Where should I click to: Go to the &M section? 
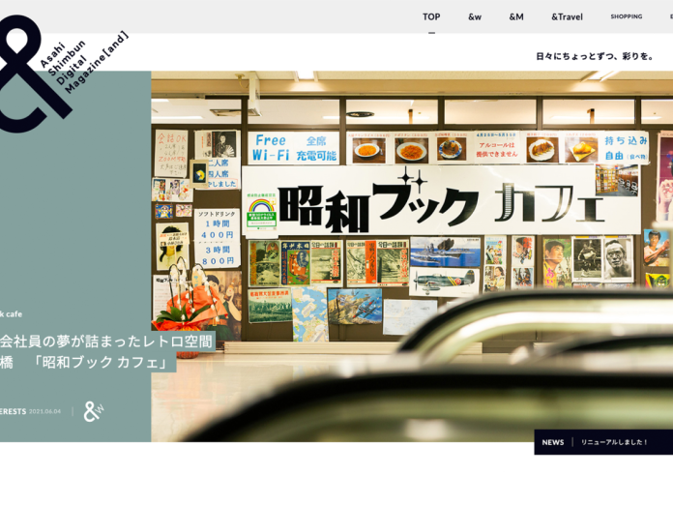(516, 16)
